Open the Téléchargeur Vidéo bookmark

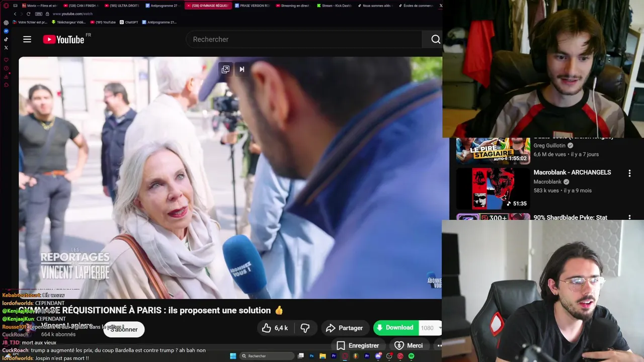(68, 22)
